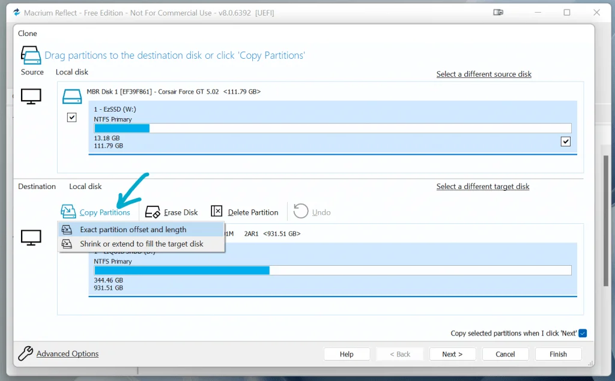Click the Undo label

point(321,212)
